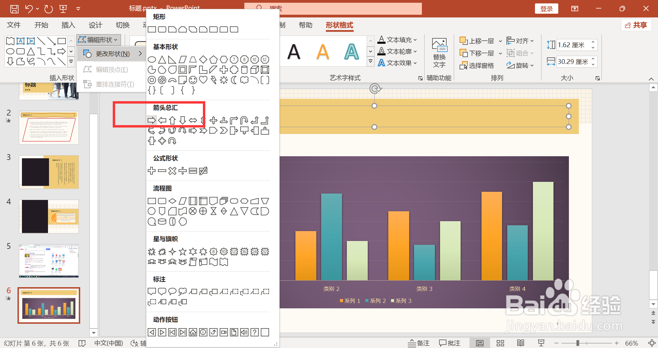Pick the 4-point star shape

coord(172,252)
